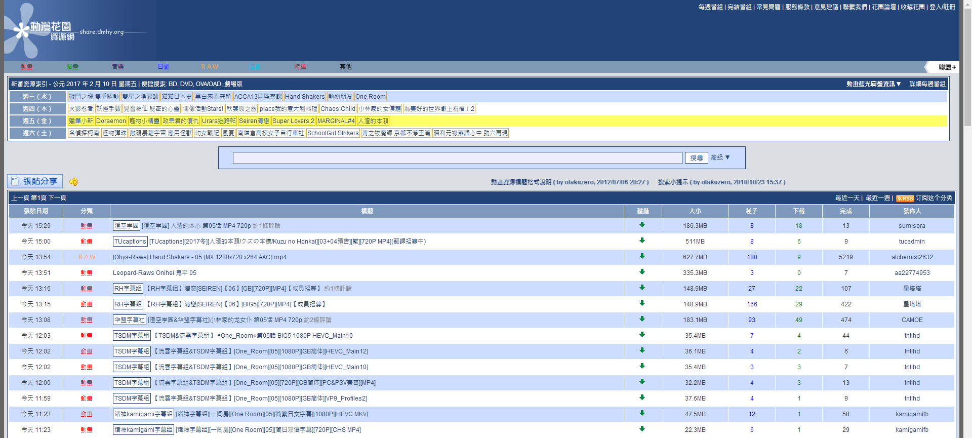
Task: Open 每週番組 in top menu
Action: (x=711, y=7)
